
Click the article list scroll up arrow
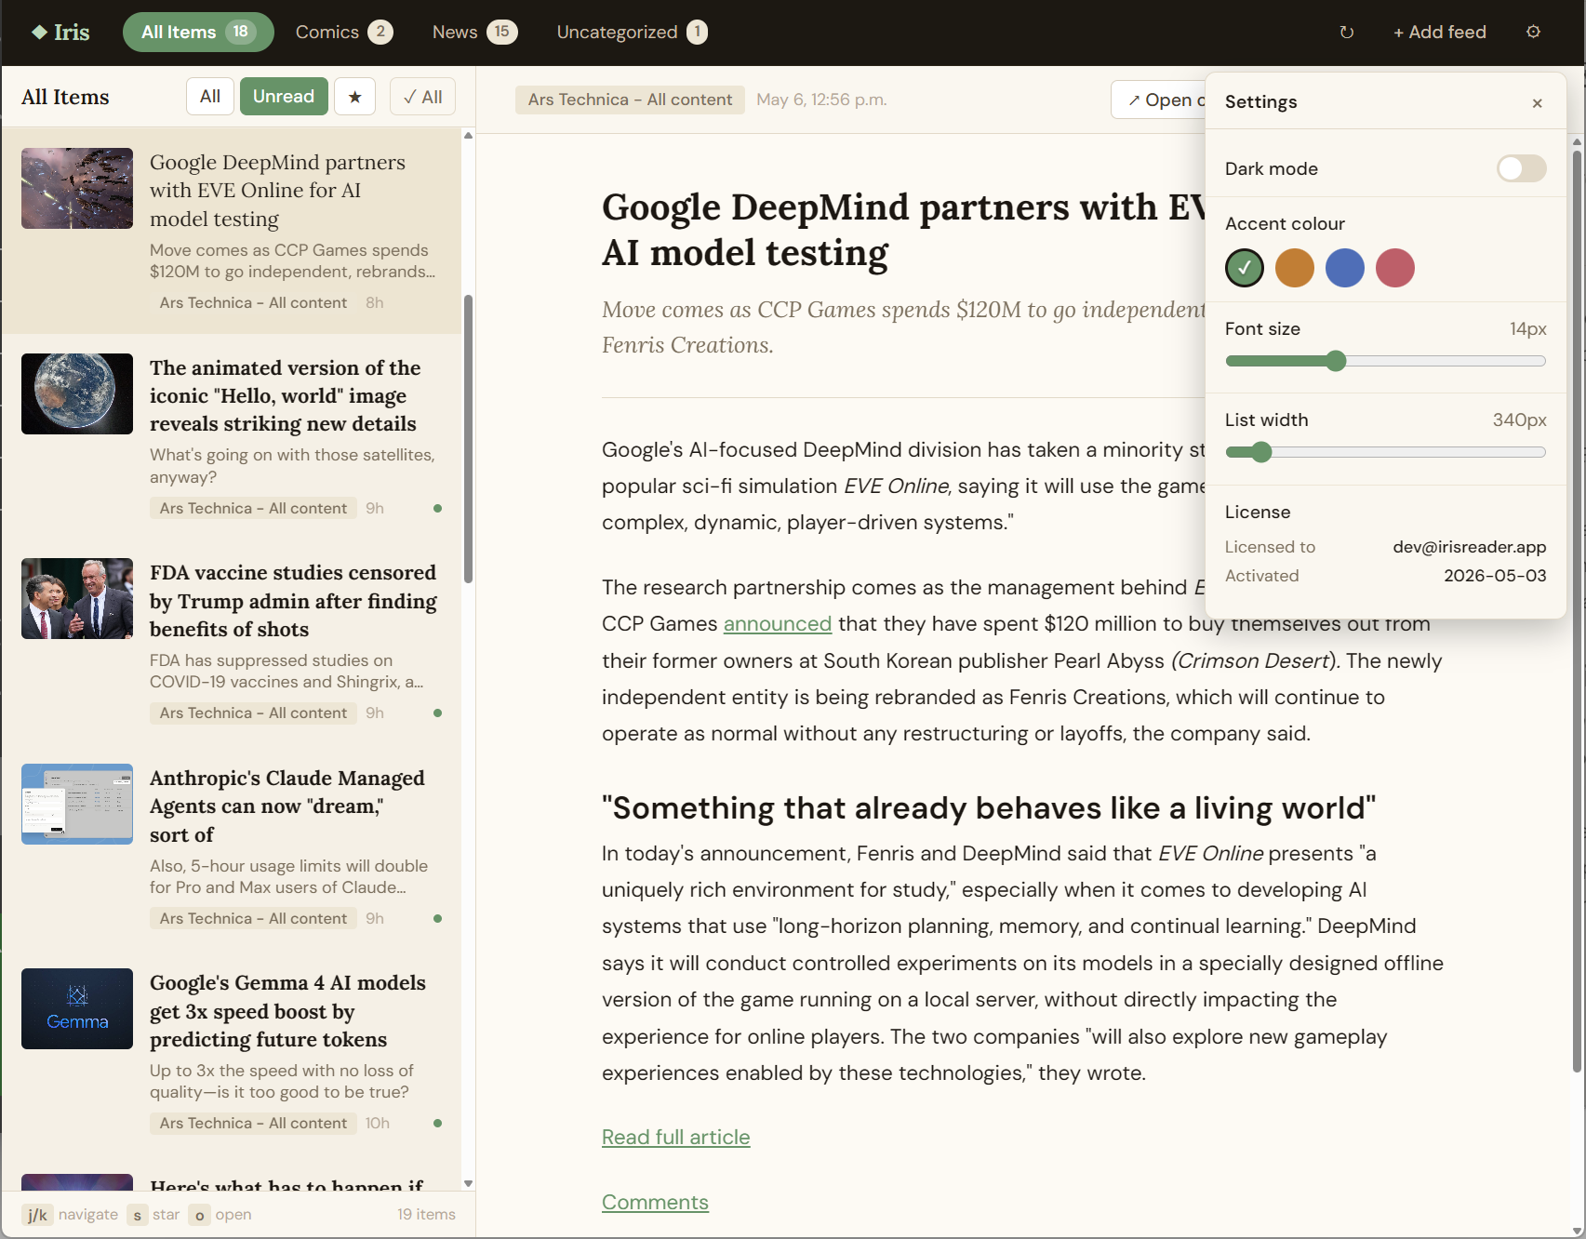coord(468,136)
